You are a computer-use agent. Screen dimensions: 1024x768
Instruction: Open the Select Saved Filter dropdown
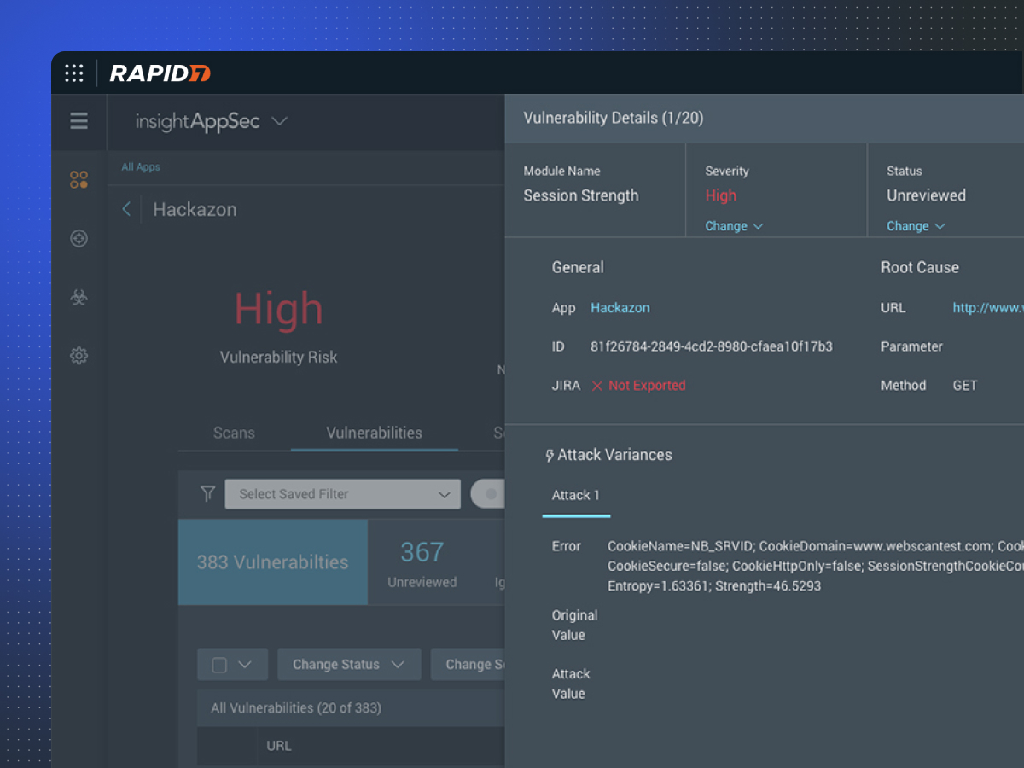tap(342, 494)
